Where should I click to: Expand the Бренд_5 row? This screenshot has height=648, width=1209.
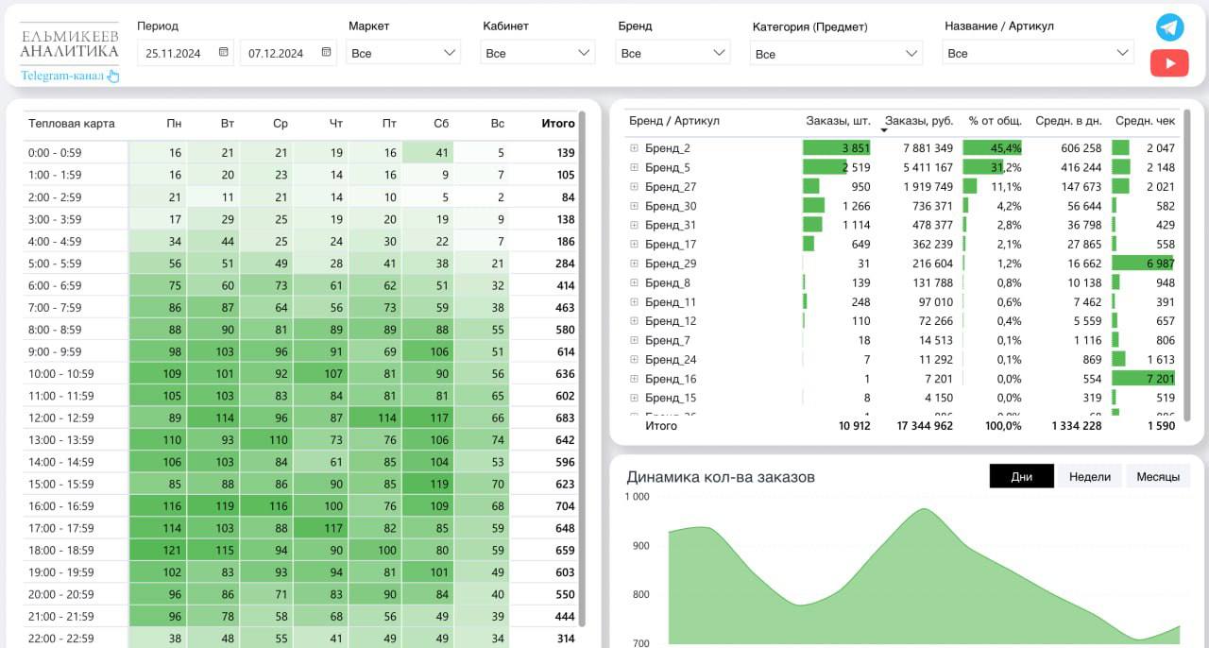(x=635, y=167)
